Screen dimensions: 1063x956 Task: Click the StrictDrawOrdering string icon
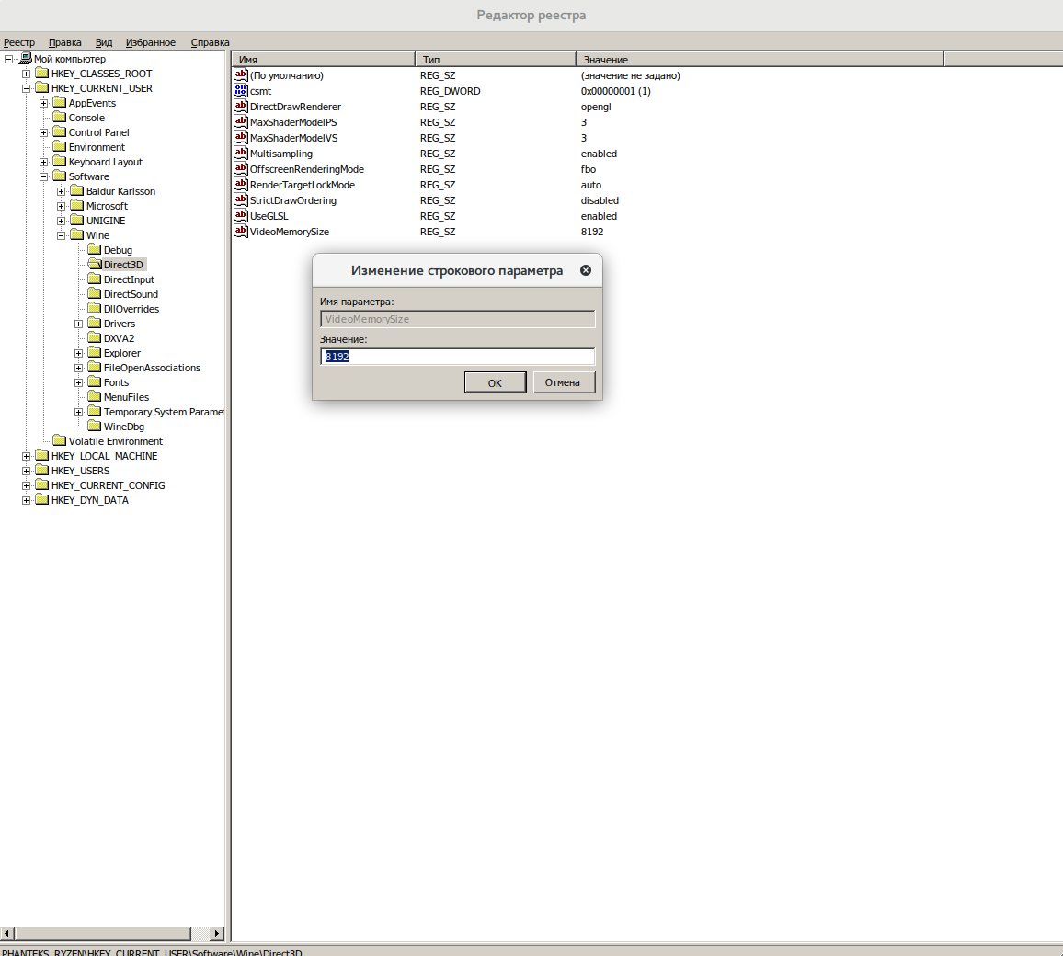[241, 199]
